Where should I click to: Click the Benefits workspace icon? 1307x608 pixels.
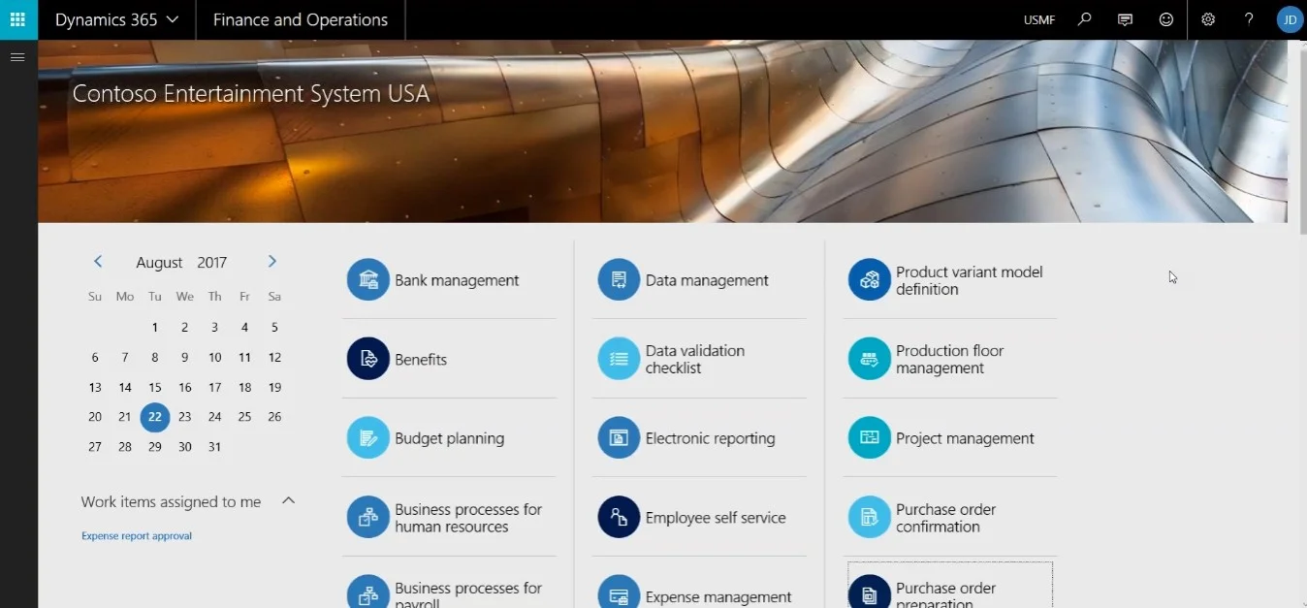click(368, 359)
